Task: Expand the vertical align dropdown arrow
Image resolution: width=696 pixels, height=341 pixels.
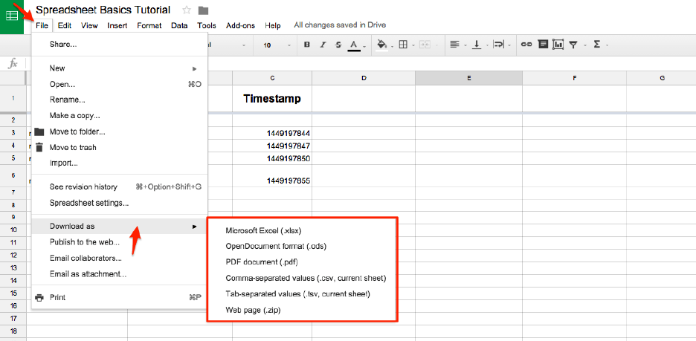Action: pyautogui.click(x=487, y=45)
